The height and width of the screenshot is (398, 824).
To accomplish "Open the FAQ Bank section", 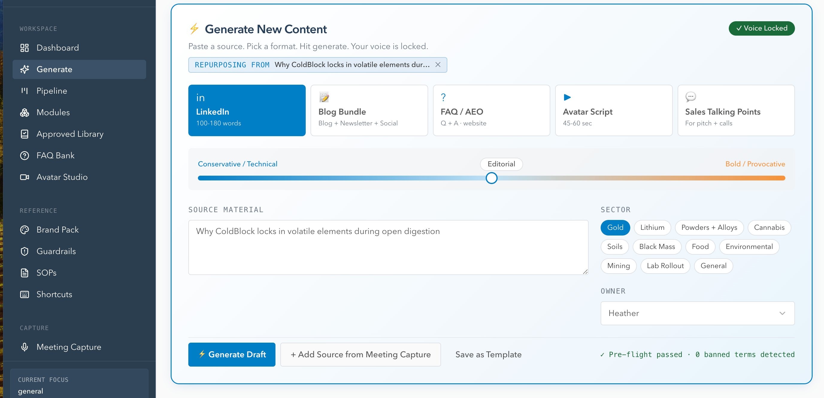I will click(x=79, y=156).
